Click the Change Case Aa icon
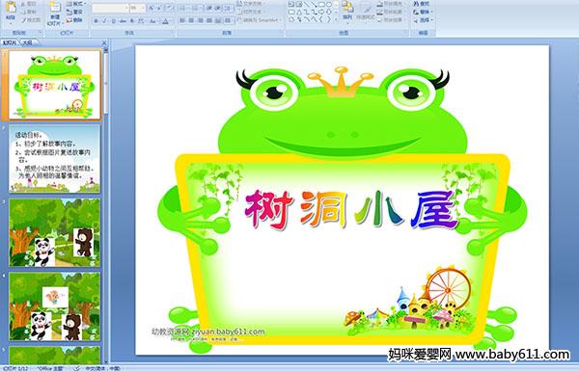The width and height of the screenshot is (579, 371). (152, 21)
